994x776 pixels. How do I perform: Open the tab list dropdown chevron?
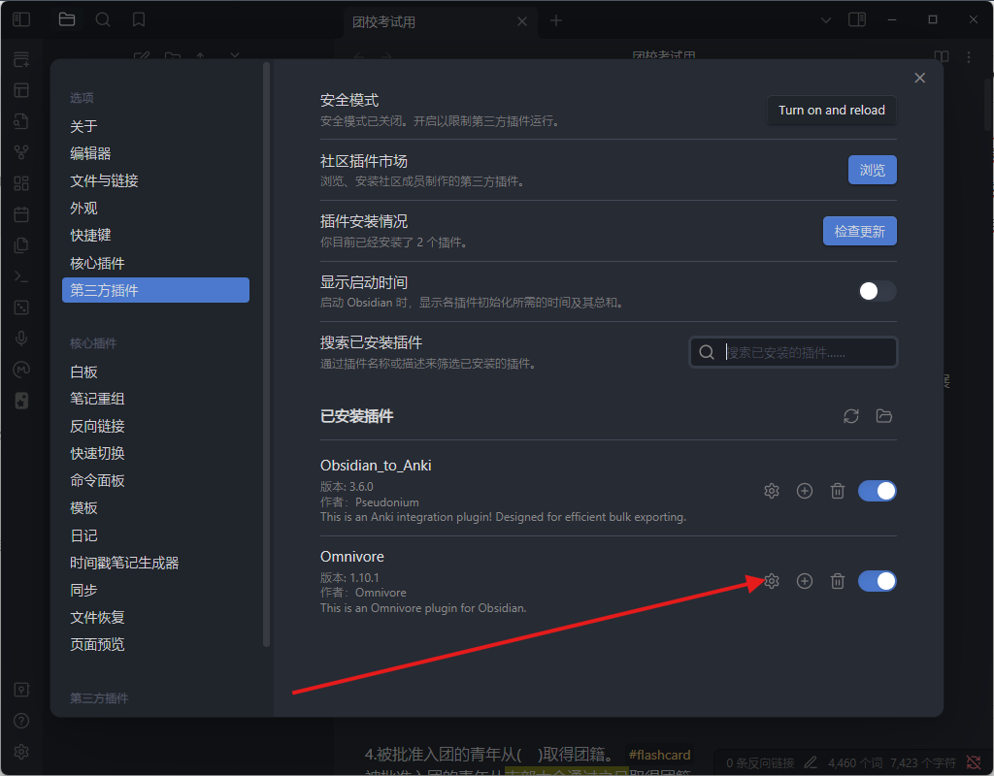[x=826, y=19]
